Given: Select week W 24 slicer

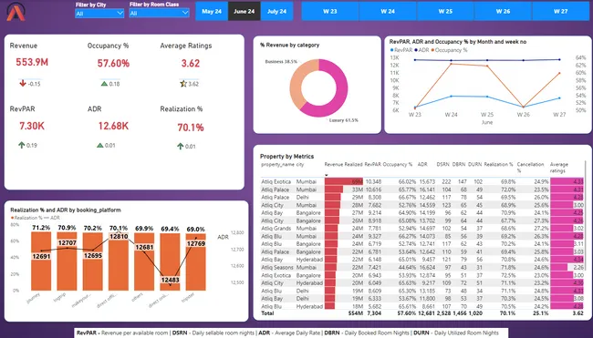Looking at the screenshot, I should point(388,11).
